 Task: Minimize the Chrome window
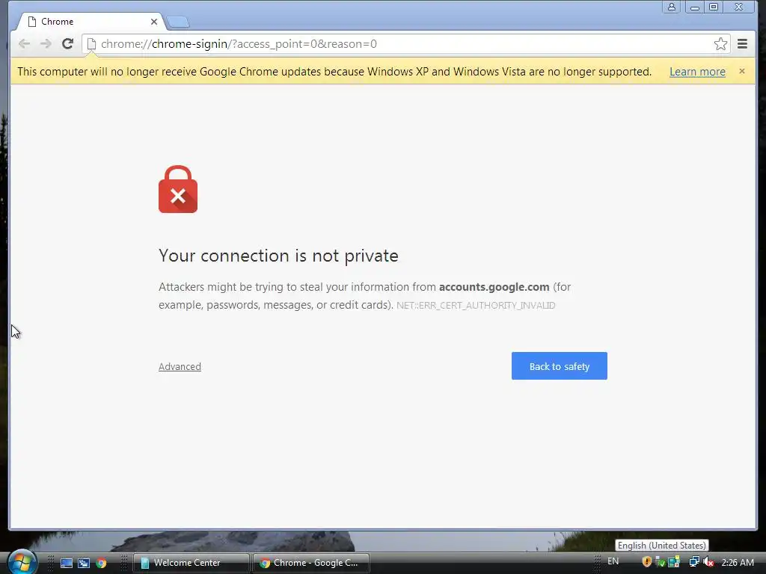point(694,7)
